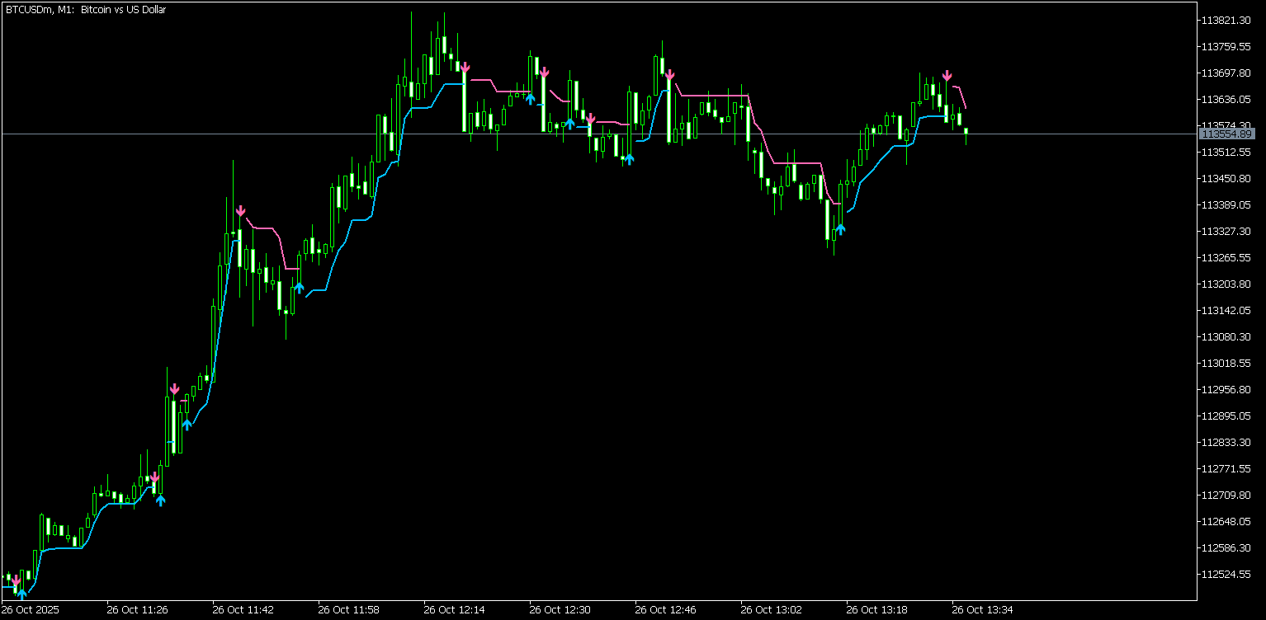
Task: Click the 112895.05 price scale label
Action: click(x=1227, y=416)
